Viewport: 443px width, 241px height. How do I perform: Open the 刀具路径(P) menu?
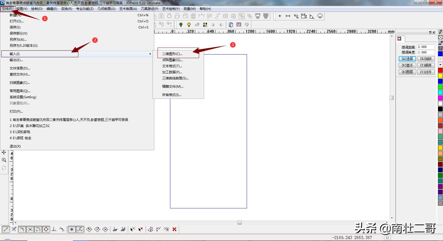click(x=150, y=9)
